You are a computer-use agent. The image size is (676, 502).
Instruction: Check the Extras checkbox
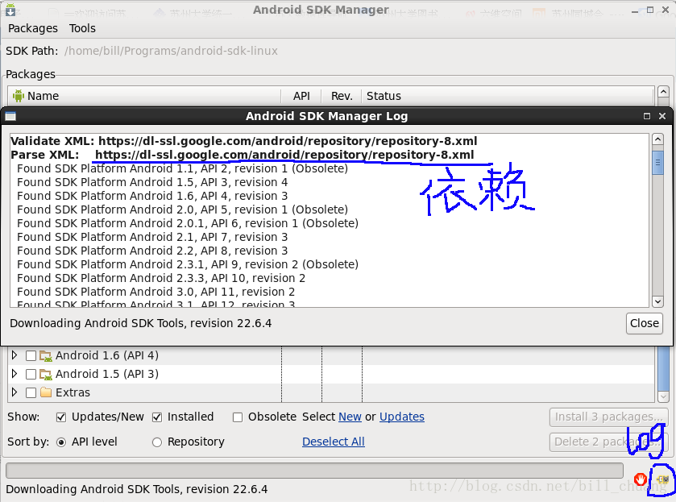[31, 393]
